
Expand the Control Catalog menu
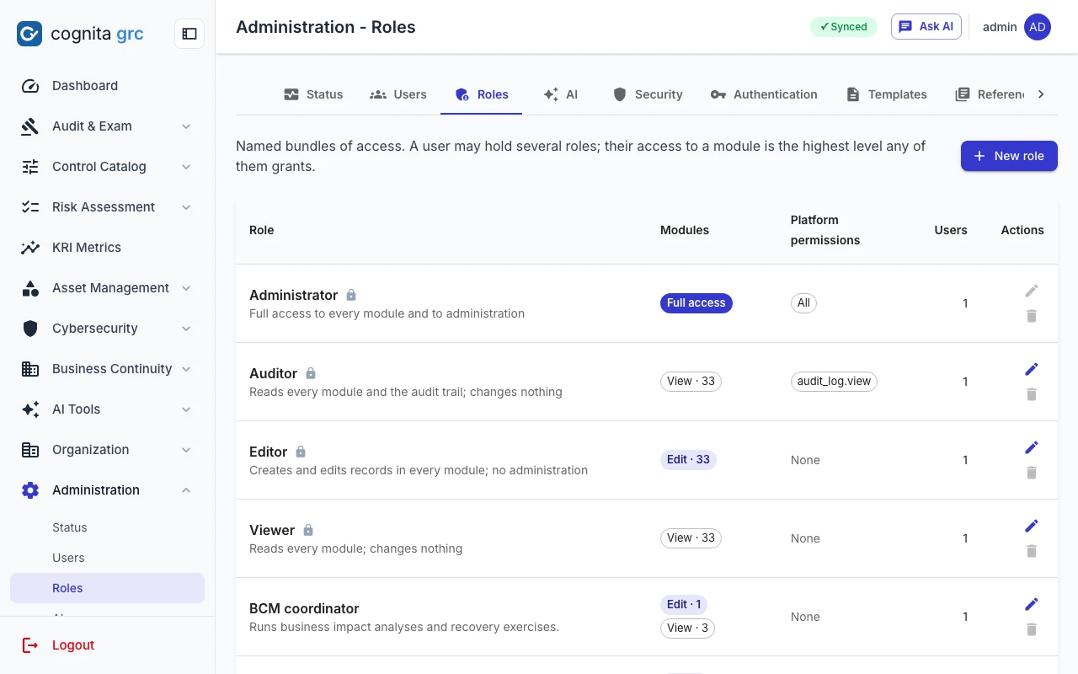[108, 167]
